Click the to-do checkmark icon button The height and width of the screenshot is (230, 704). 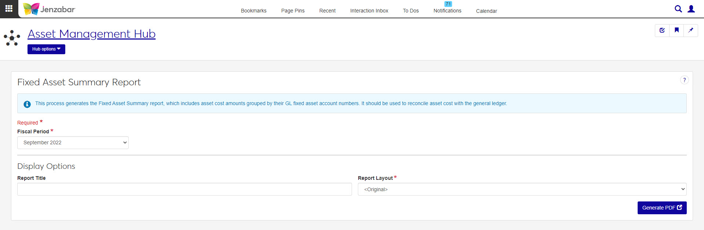tap(662, 30)
